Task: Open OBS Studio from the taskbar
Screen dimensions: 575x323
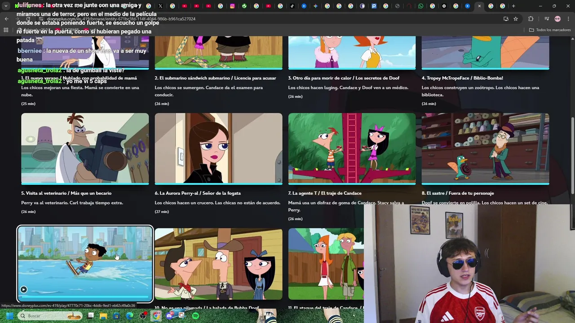Action: 143,316
